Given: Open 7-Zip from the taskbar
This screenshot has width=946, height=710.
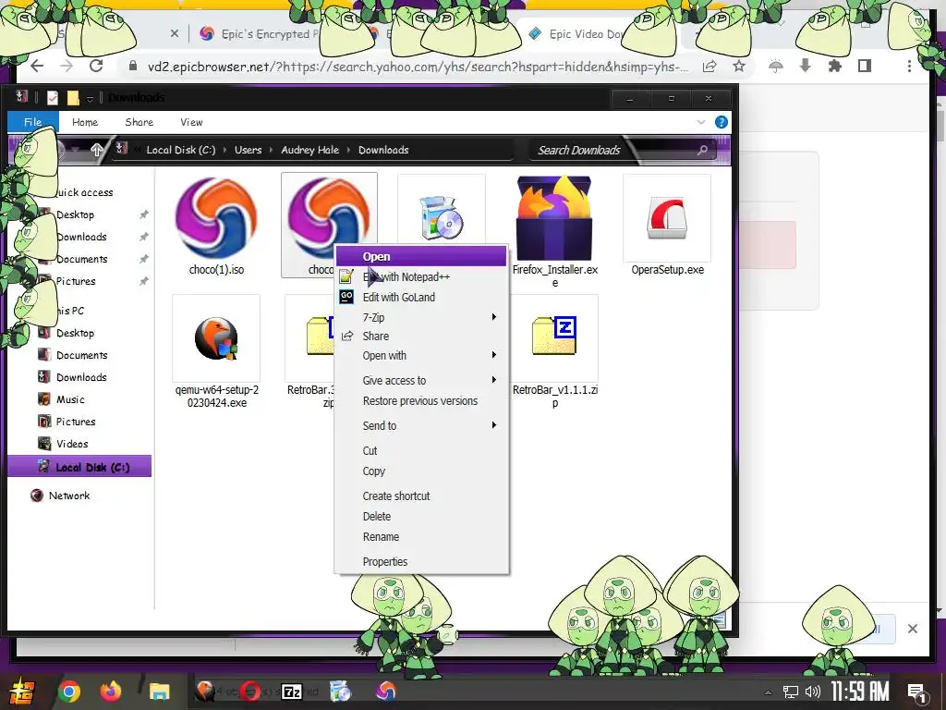Looking at the screenshot, I should point(292,692).
